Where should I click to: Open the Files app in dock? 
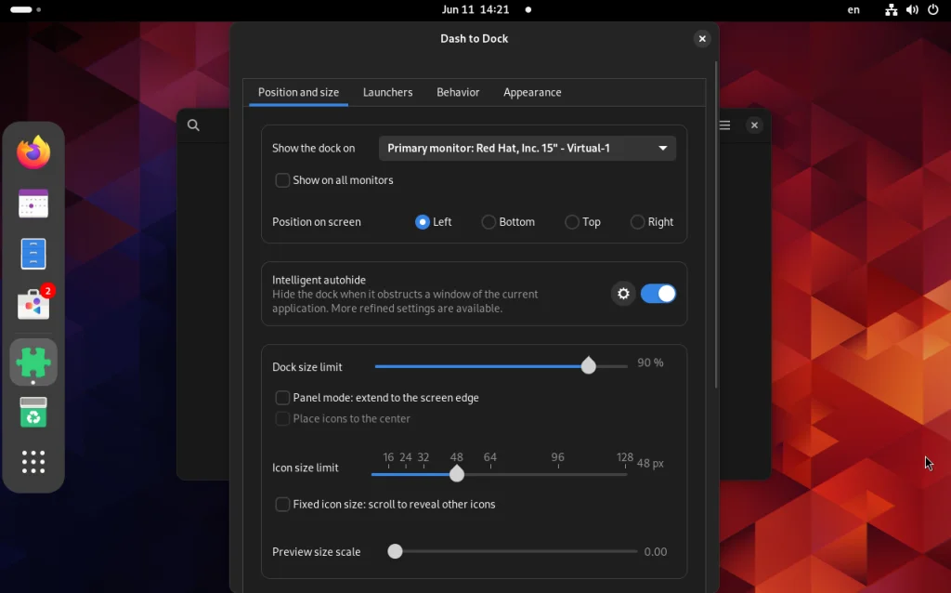coord(33,254)
